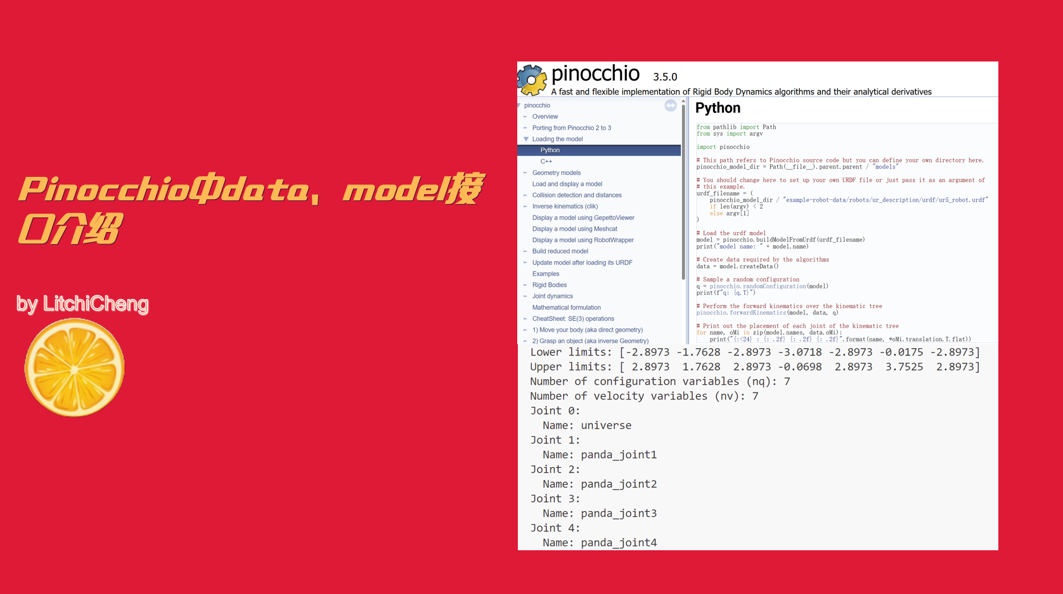Expand the Porting from Pinocchio arrow
Viewport: 1063px width, 594px height.
[525, 128]
